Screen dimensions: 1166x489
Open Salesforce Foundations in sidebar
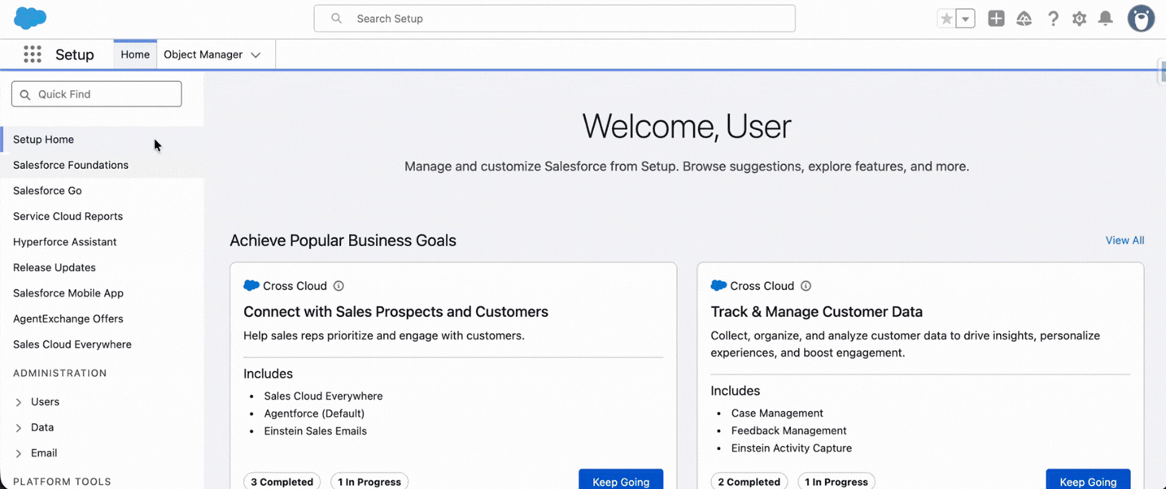click(x=71, y=165)
